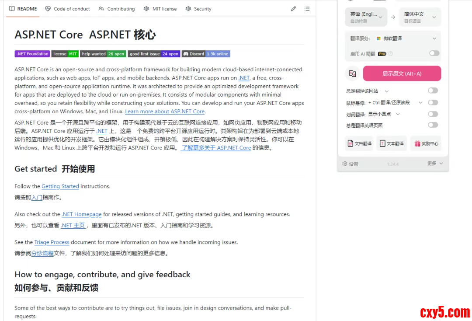Click the text icon in 文本翻译 button
Viewport: 472px width, 321px height.
[x=382, y=143]
